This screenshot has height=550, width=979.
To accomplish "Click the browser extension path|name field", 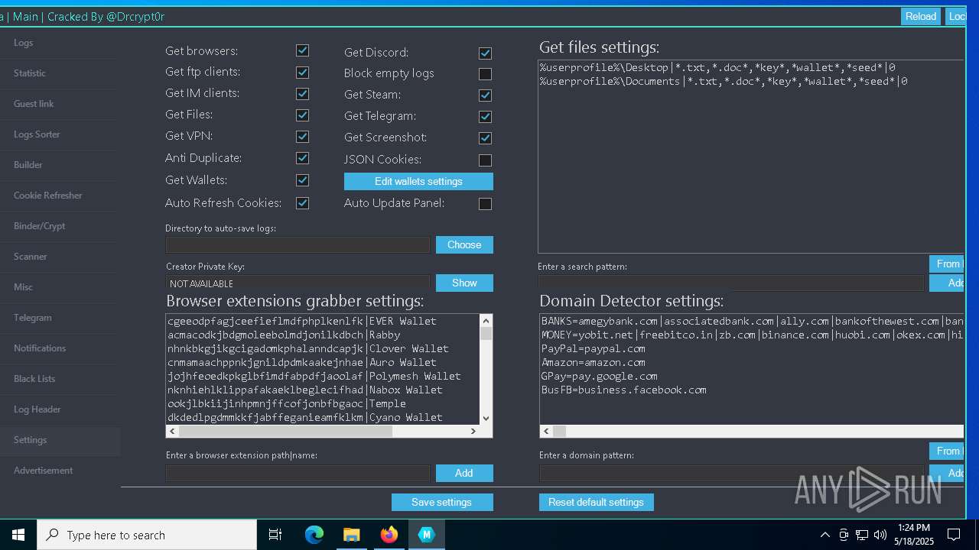I will click(x=298, y=473).
